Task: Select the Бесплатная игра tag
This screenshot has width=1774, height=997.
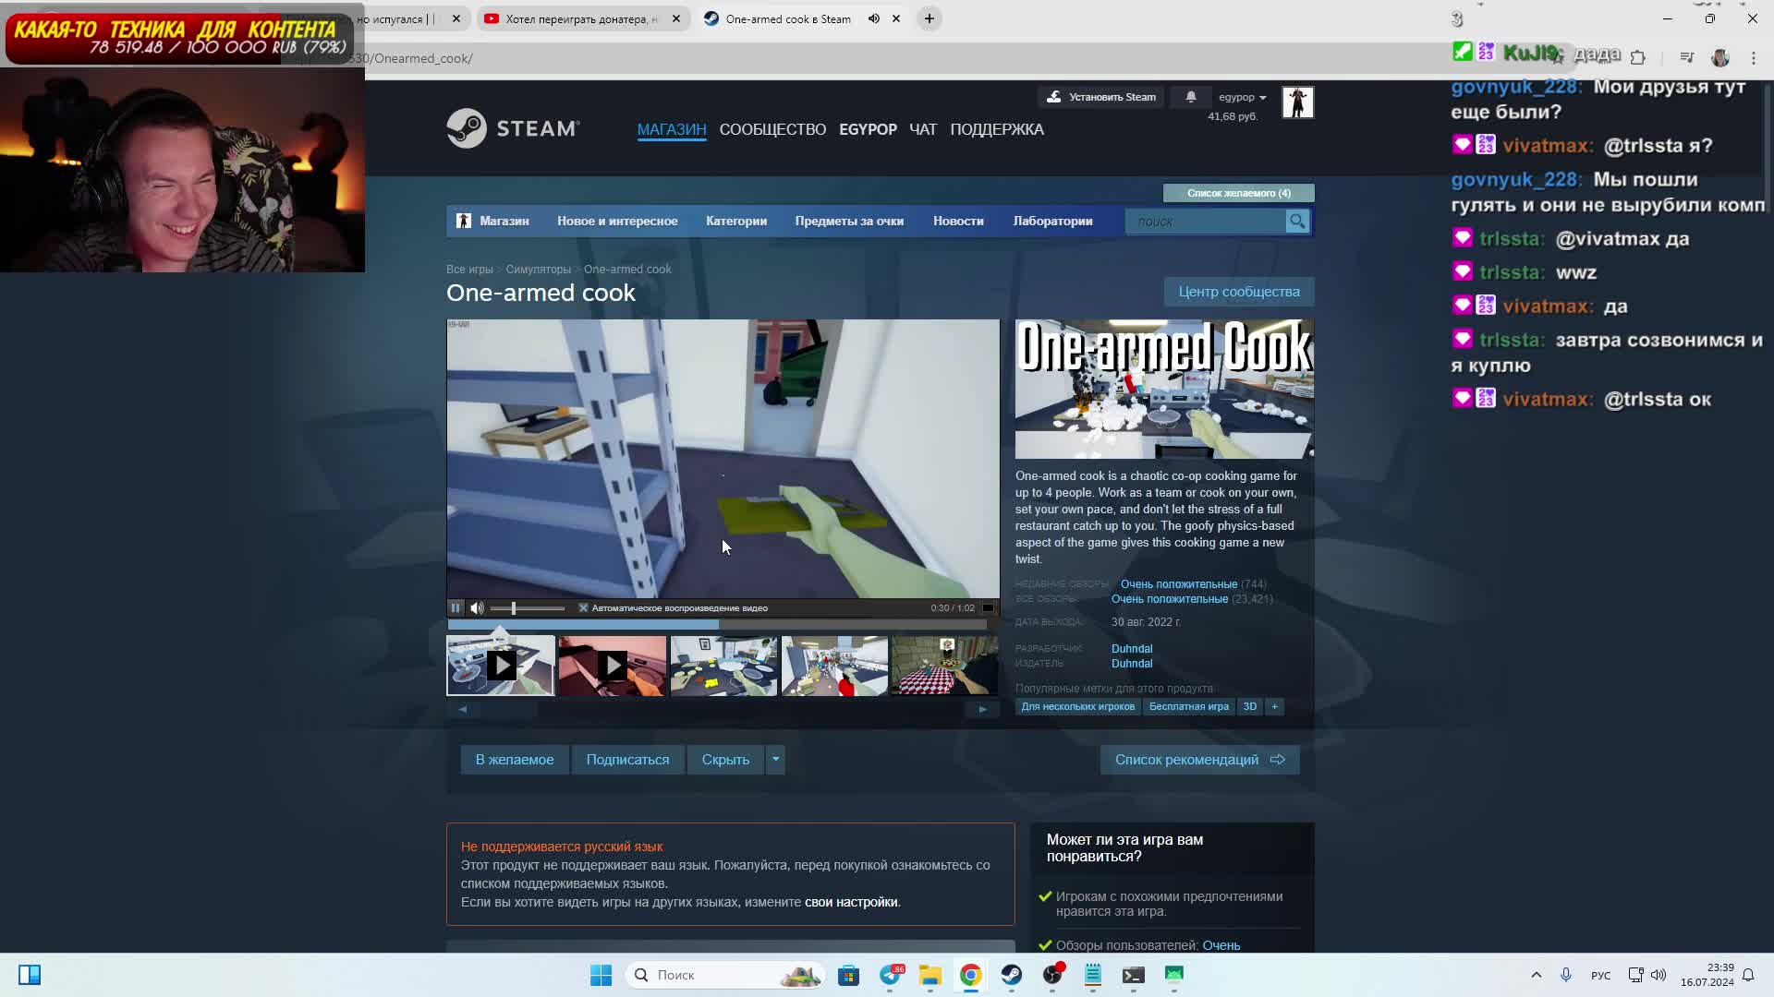Action: [1188, 706]
